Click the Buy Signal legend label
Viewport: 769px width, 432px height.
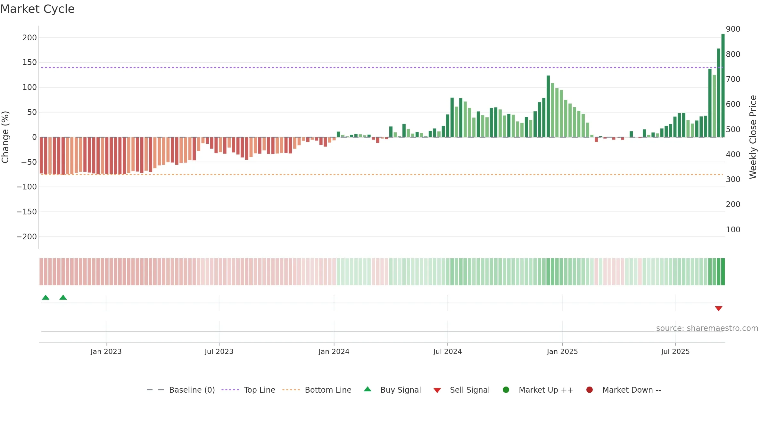click(401, 390)
